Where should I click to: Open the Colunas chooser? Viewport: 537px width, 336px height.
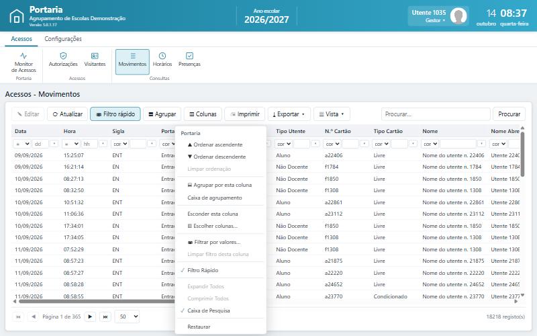(203, 114)
